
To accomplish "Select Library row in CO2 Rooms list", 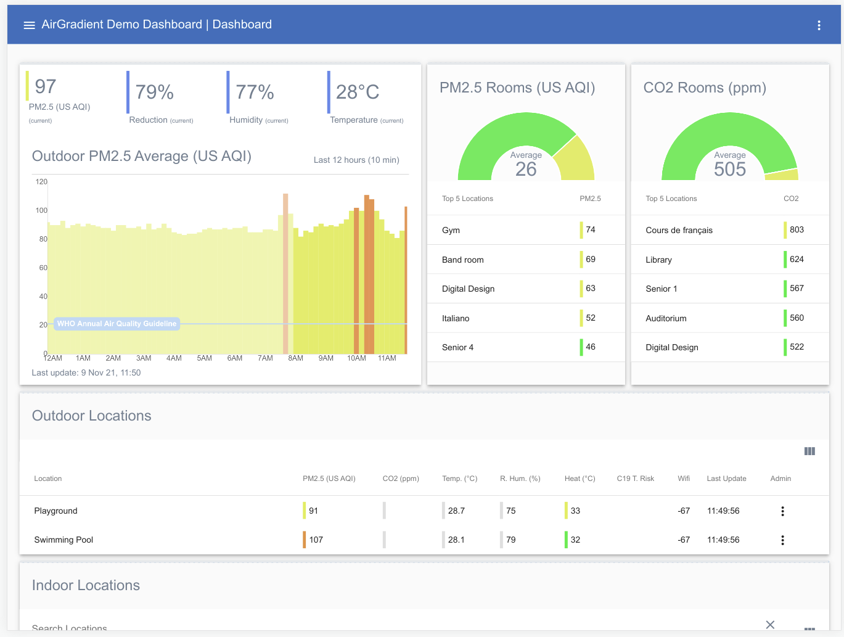I will (x=658, y=260).
